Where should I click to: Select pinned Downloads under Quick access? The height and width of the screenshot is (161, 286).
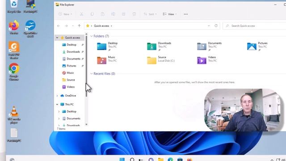(73, 52)
